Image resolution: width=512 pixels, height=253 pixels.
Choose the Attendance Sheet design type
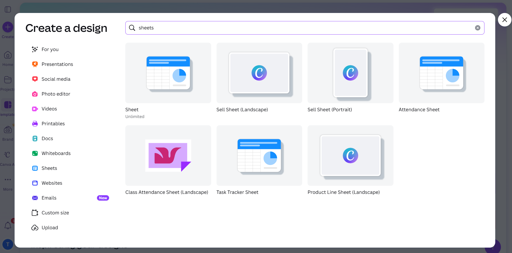[x=441, y=73]
